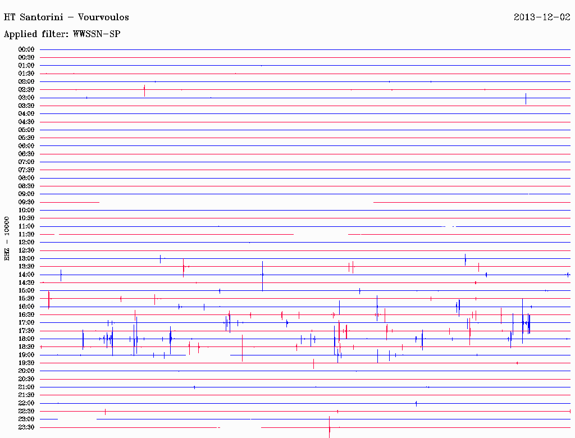
Task: Select the 20:00 time label
Action: point(26,371)
